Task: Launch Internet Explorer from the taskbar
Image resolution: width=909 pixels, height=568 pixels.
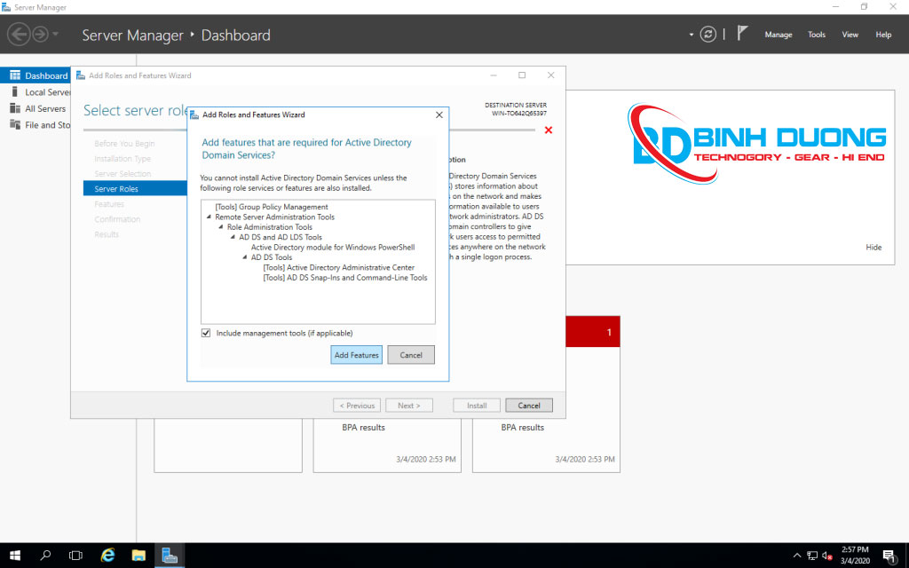Action: 107,555
